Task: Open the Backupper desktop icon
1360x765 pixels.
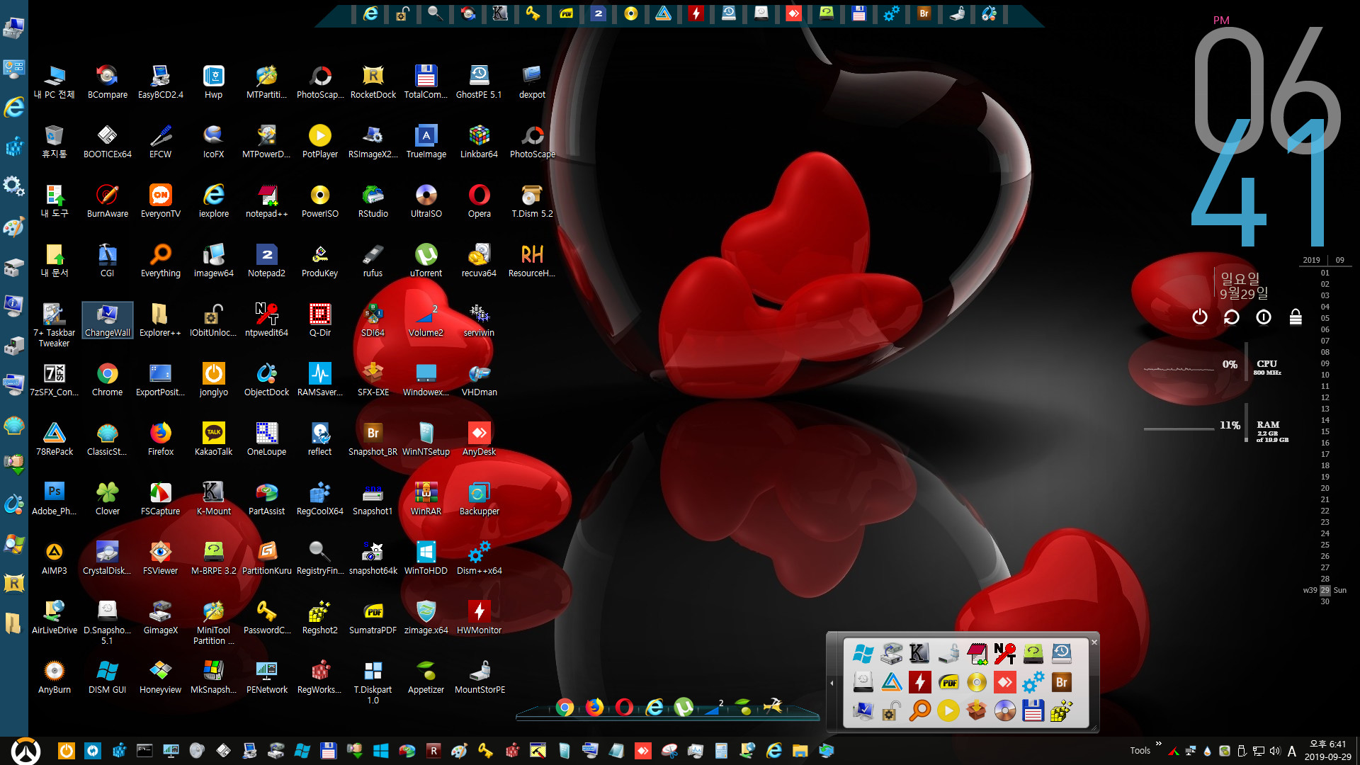Action: [479, 498]
